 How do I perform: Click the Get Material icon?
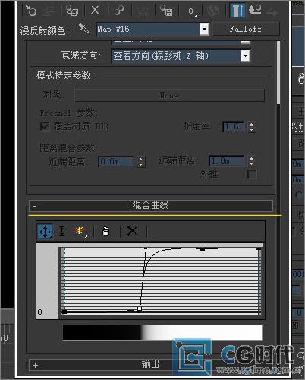point(31,11)
